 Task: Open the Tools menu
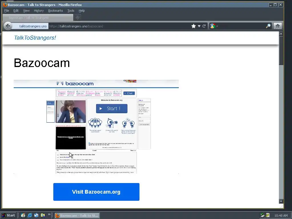pos(71,11)
